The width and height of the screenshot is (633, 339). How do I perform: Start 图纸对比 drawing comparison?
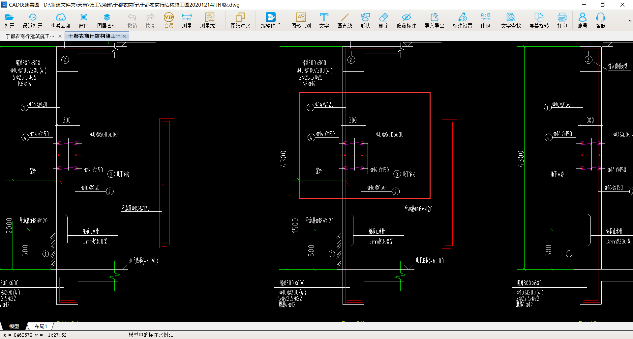[x=240, y=21]
